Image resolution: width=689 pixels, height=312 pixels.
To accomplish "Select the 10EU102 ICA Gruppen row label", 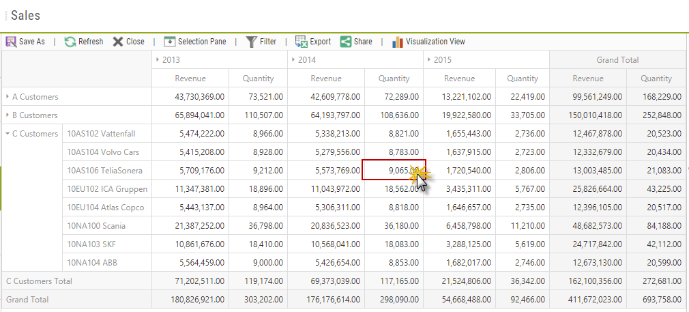I will [107, 189].
